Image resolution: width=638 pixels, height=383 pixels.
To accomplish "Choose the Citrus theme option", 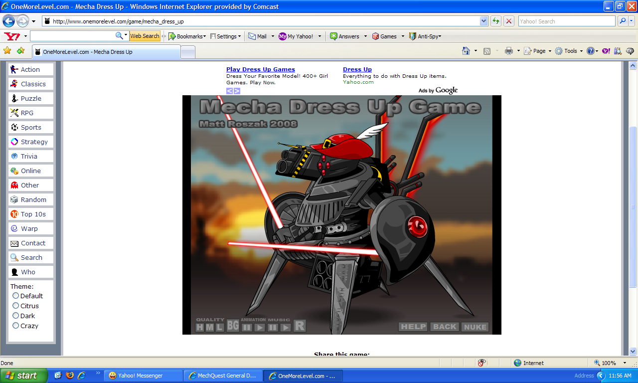I will click(15, 306).
